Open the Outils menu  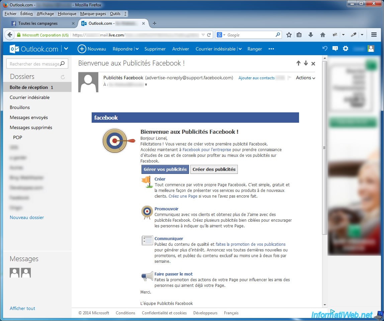pos(115,14)
